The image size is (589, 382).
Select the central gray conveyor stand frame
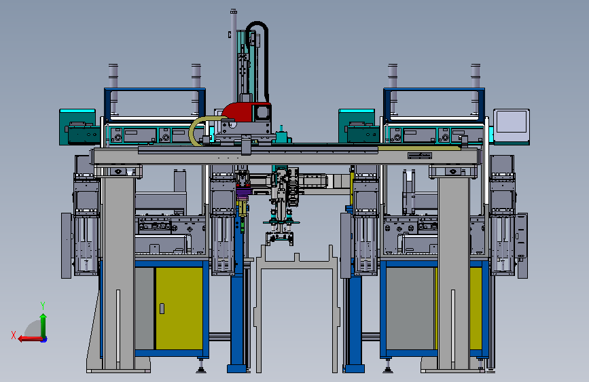point(297,309)
